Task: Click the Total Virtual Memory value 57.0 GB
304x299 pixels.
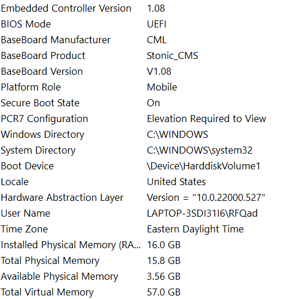Action: tap(164, 292)
